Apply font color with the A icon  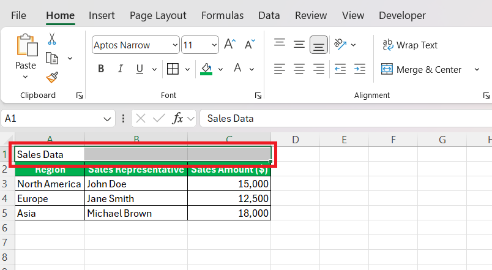click(237, 68)
